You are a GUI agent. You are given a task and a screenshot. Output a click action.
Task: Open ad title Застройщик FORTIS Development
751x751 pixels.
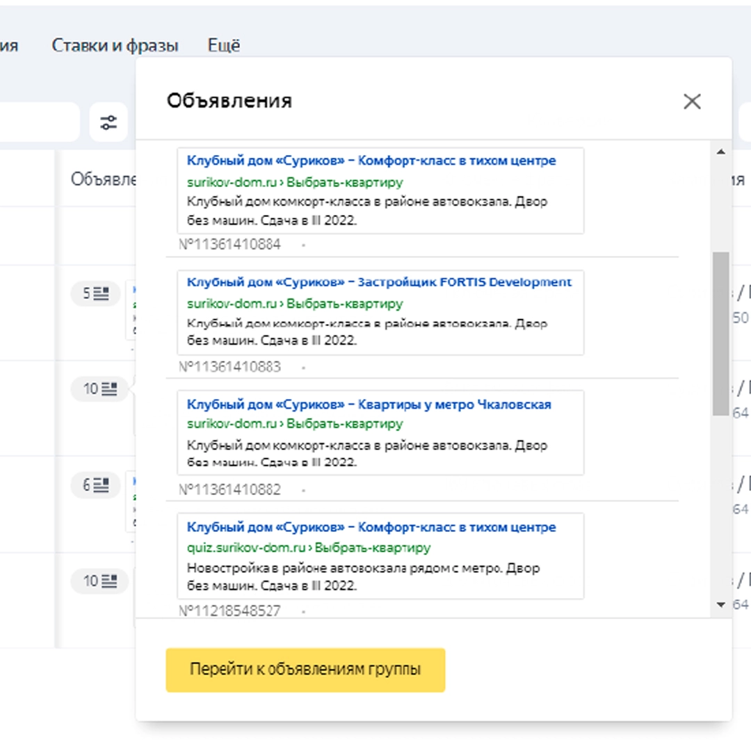pos(379,282)
